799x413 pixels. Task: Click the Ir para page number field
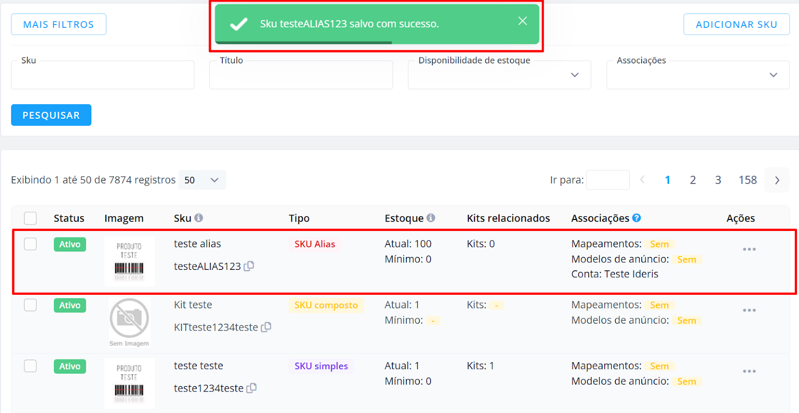(x=608, y=180)
